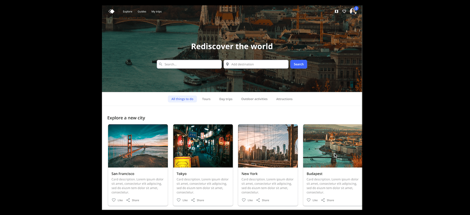Share the San Francisco card
Image resolution: width=470 pixels, height=215 pixels.
click(x=133, y=200)
